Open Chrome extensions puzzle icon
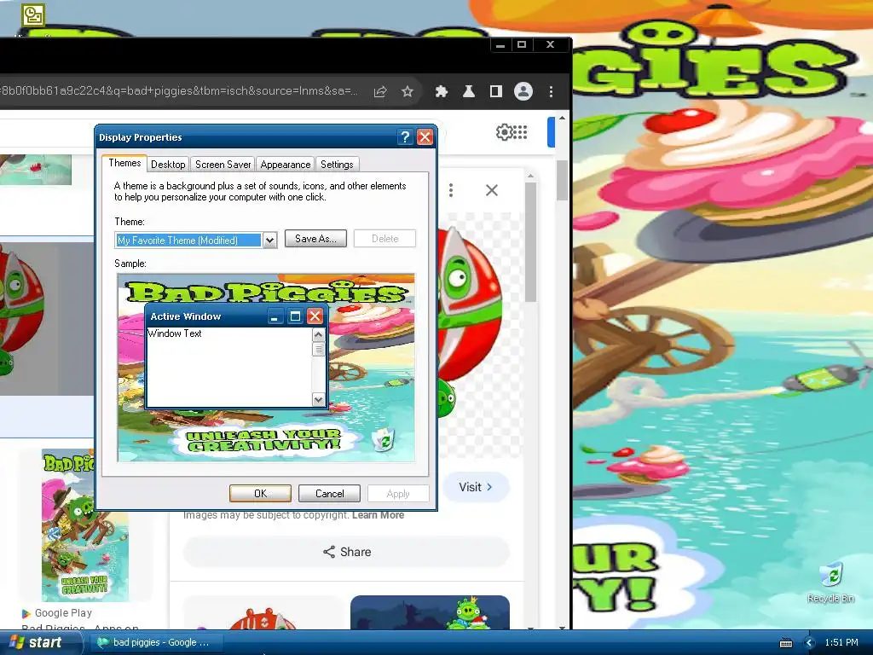Viewport: 873px width, 655px height. [x=441, y=91]
